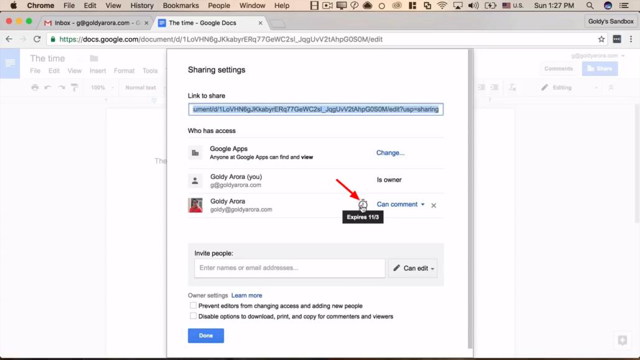
Task: Click the Explore icon at bottom right
Action: [x=622, y=340]
